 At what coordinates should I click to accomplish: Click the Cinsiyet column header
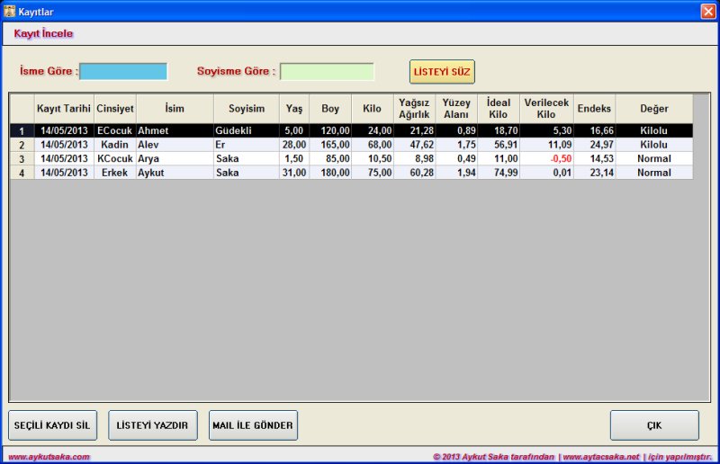click(115, 109)
